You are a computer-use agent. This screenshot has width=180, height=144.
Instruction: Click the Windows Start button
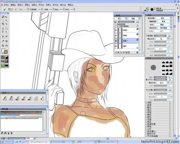click(x=7, y=142)
